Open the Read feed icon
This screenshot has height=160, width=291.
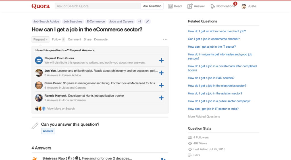[170, 6]
